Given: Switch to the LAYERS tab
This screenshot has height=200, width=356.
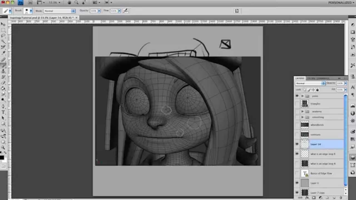Looking at the screenshot, I should [300, 78].
